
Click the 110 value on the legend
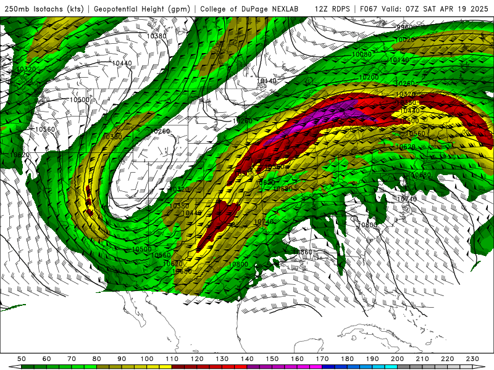[172, 359]
